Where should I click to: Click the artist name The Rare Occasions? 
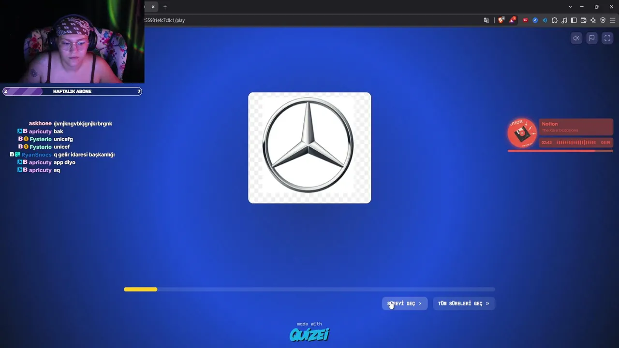click(x=560, y=130)
